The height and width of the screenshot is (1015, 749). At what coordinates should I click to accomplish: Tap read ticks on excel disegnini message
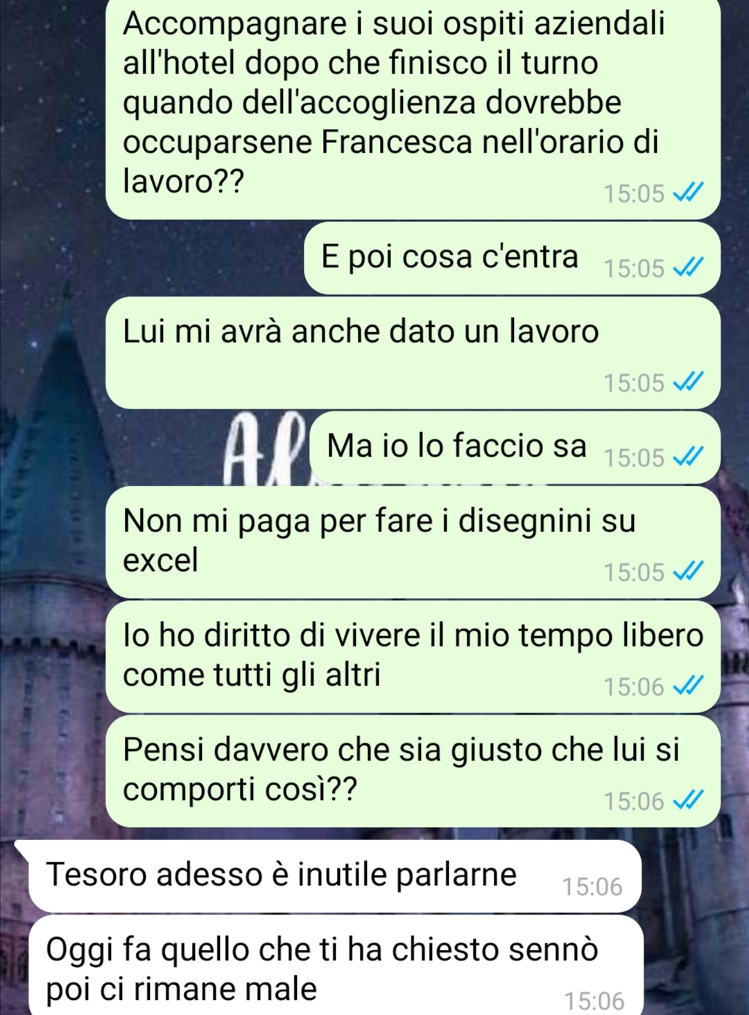coord(689,571)
